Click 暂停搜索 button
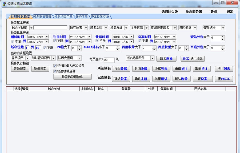 coord(40,69)
